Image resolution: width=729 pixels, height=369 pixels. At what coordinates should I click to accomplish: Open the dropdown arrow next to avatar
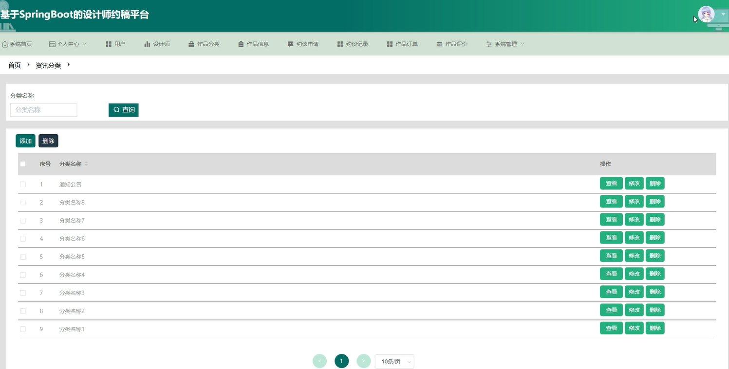pyautogui.click(x=723, y=15)
